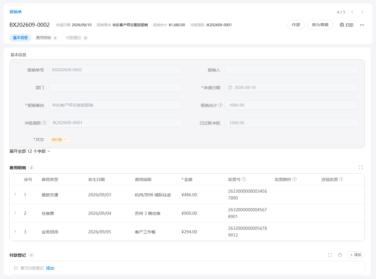Expand row 3 业务招待 chevron
This screenshot has height=279, width=376.
point(15,231)
